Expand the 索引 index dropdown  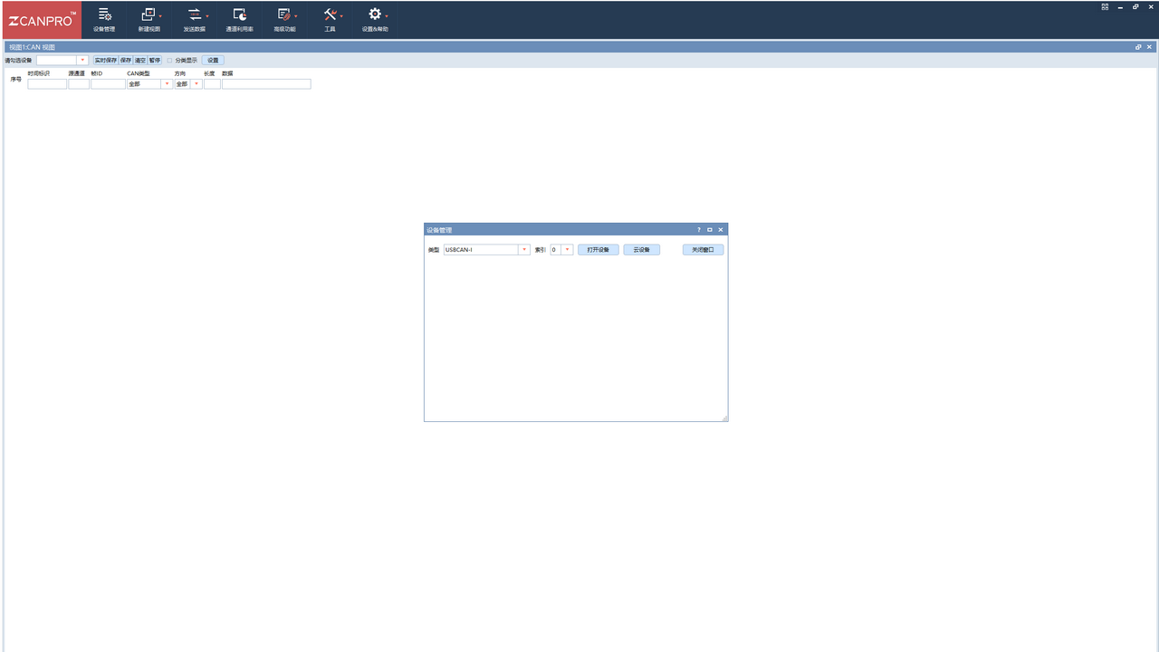coord(567,250)
